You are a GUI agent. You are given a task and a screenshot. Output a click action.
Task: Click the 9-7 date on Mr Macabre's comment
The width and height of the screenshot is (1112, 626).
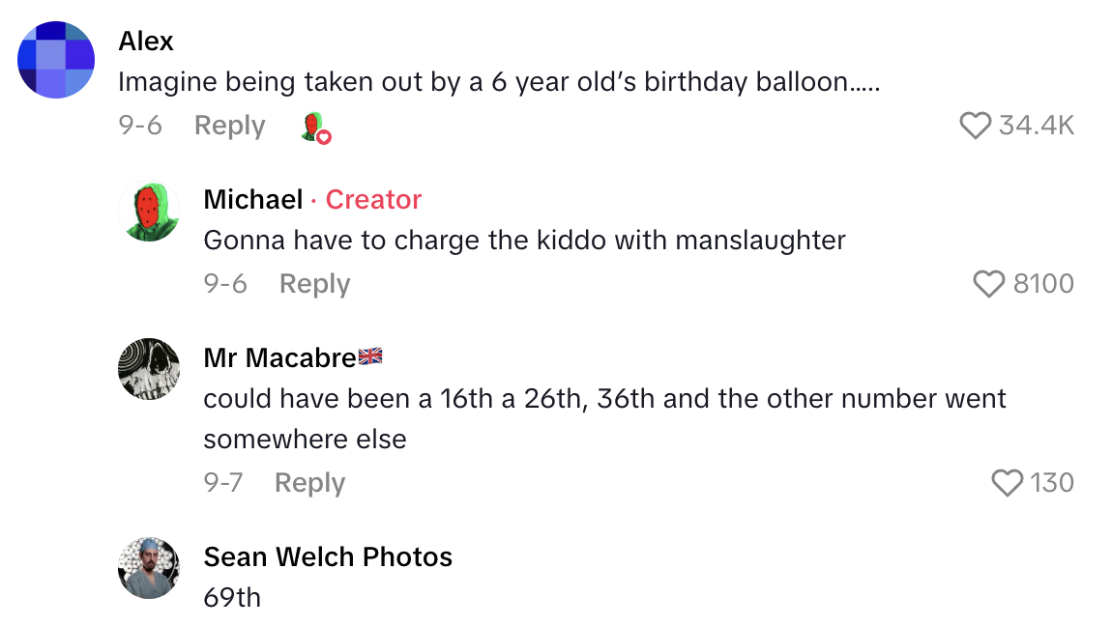tap(222, 482)
